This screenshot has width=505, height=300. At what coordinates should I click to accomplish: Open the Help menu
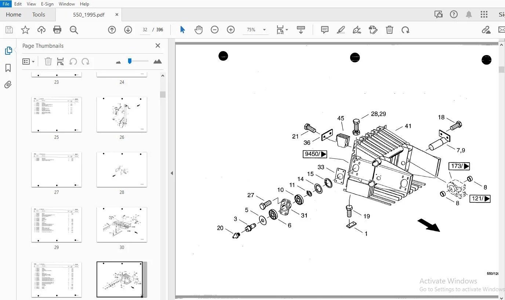[x=84, y=4]
